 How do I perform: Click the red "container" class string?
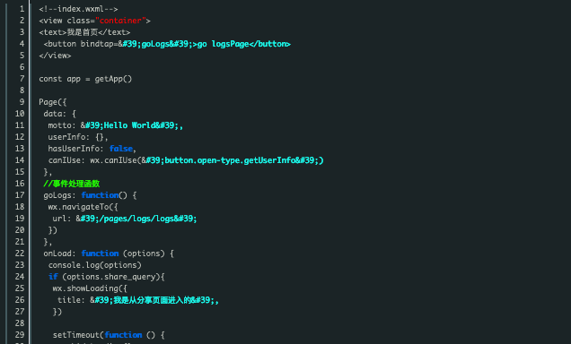pos(120,21)
